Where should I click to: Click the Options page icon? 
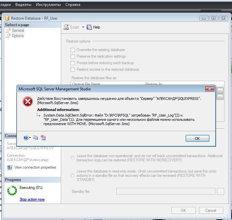[x=8, y=36]
